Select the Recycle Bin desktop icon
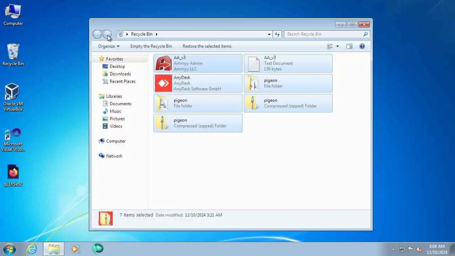 [x=13, y=55]
